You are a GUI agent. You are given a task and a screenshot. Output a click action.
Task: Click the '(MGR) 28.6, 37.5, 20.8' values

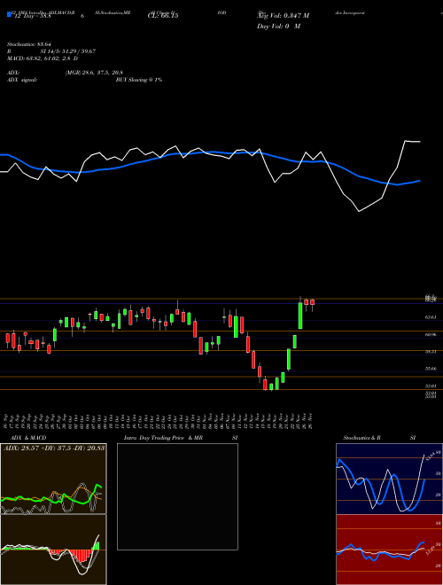[x=94, y=73]
